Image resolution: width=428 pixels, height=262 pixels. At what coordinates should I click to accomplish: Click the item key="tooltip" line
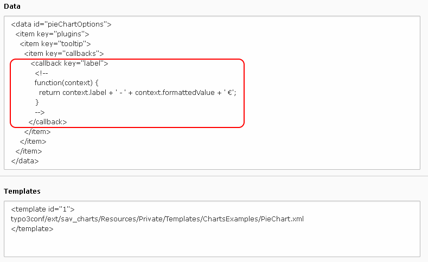tap(55, 43)
